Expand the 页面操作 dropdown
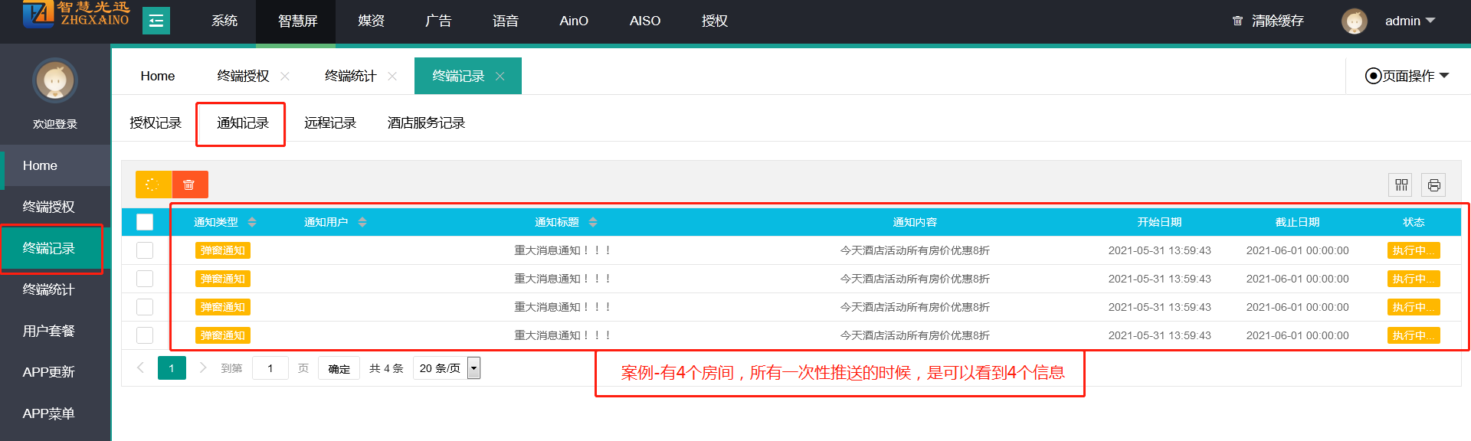This screenshot has width=1471, height=441. pos(1407,76)
